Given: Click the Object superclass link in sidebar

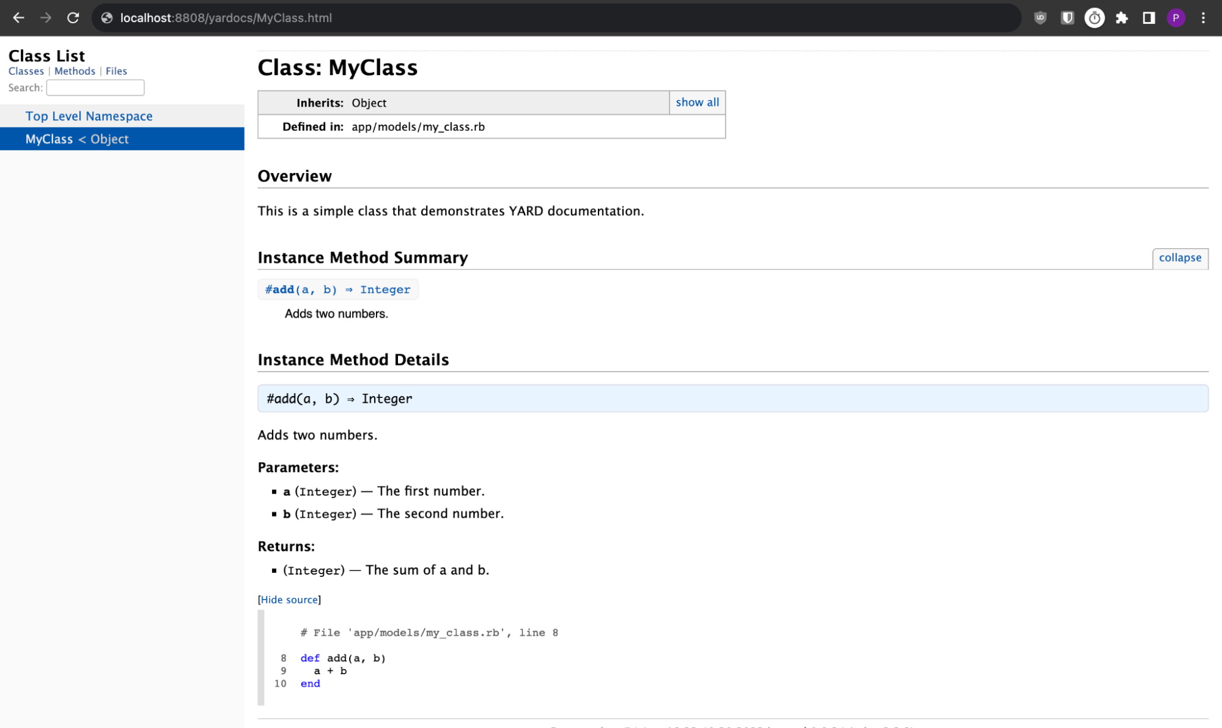Looking at the screenshot, I should [109, 139].
